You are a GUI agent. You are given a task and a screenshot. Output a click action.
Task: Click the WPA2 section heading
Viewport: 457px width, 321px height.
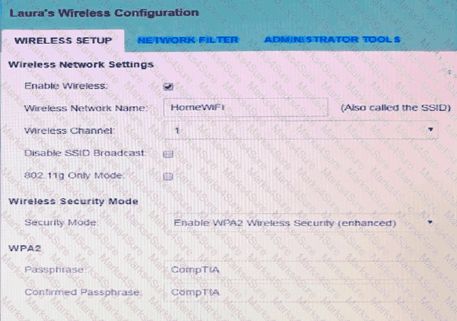21,248
